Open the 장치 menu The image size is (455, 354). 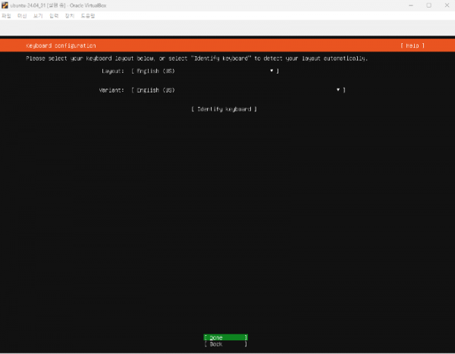[x=70, y=15]
